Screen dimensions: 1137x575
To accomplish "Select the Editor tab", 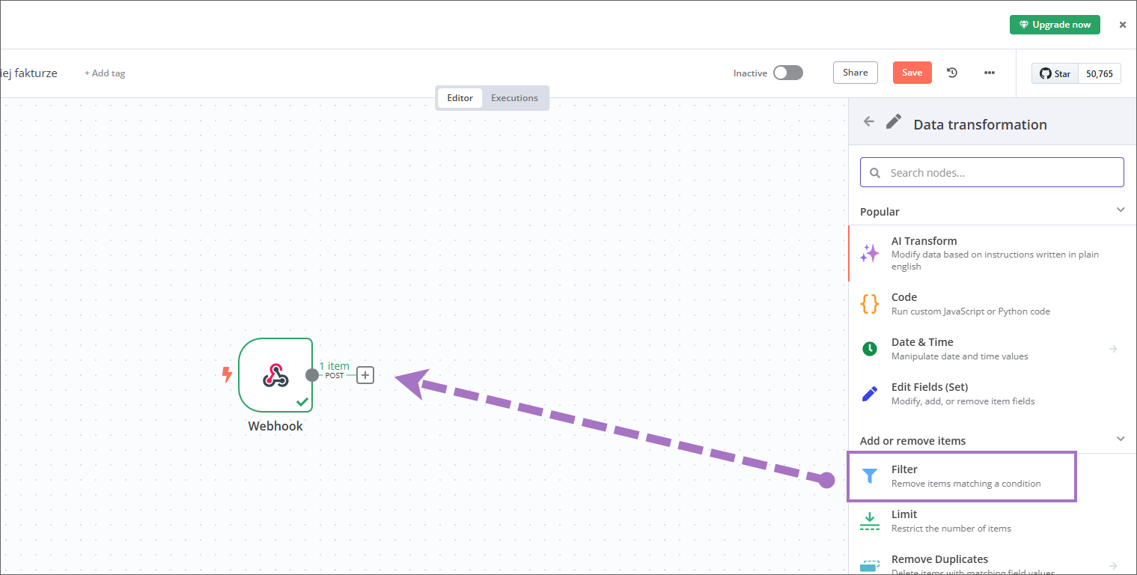I will coord(460,98).
